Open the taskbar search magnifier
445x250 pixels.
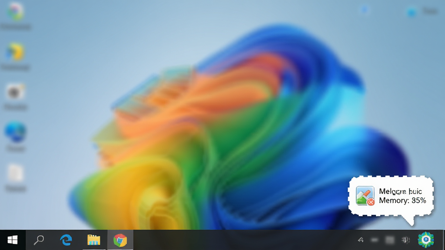39,240
